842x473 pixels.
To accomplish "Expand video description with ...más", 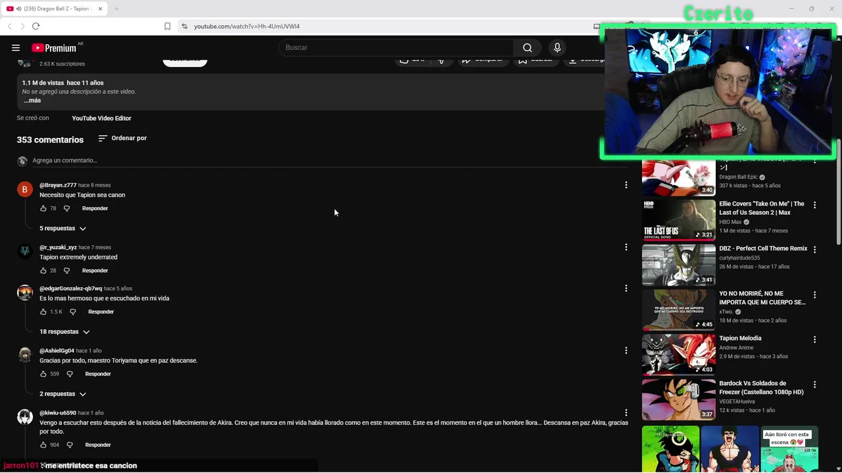I will tap(32, 101).
